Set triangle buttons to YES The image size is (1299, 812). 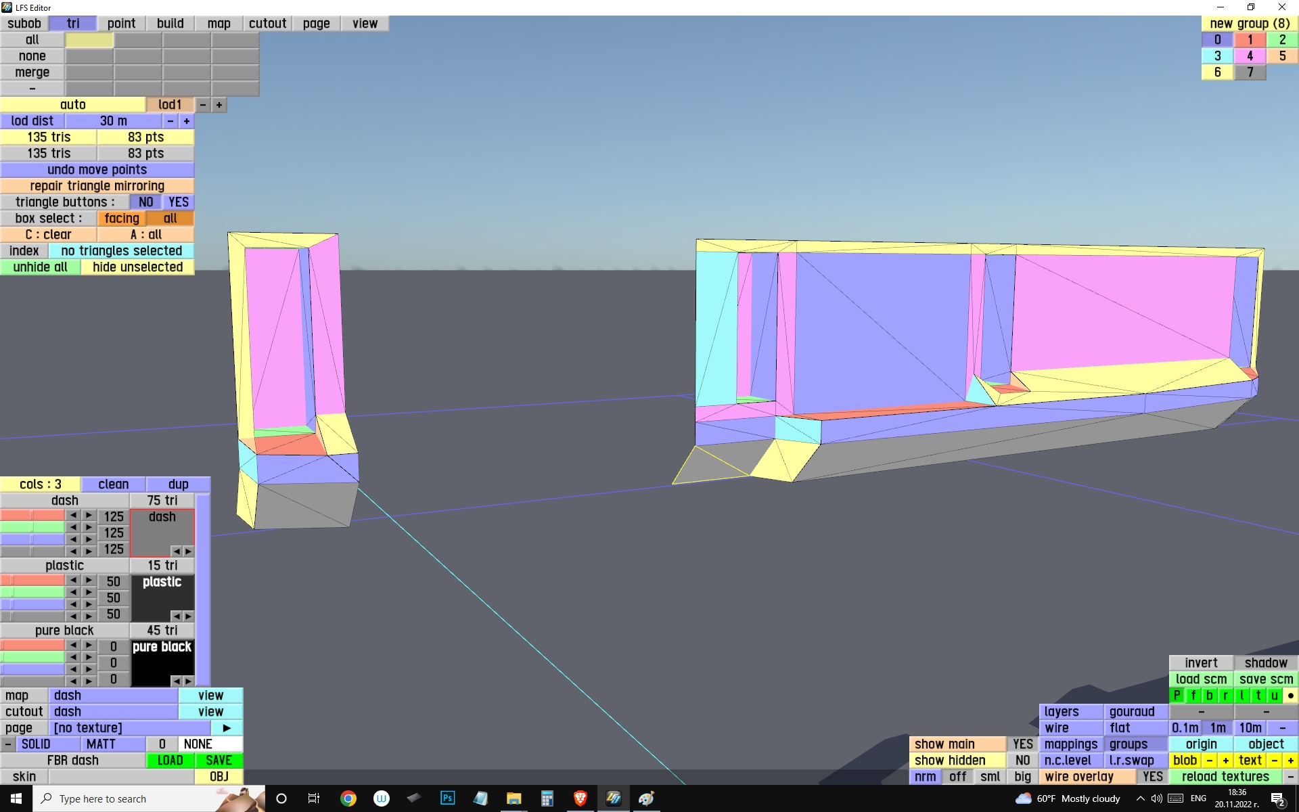pyautogui.click(x=179, y=202)
